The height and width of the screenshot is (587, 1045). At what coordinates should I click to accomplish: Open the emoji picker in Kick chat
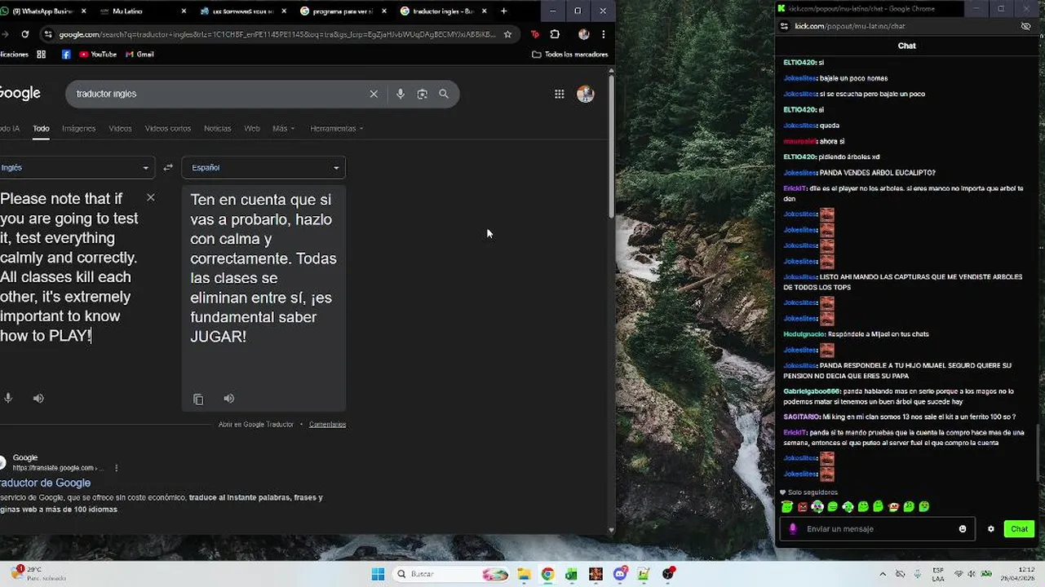tap(963, 529)
